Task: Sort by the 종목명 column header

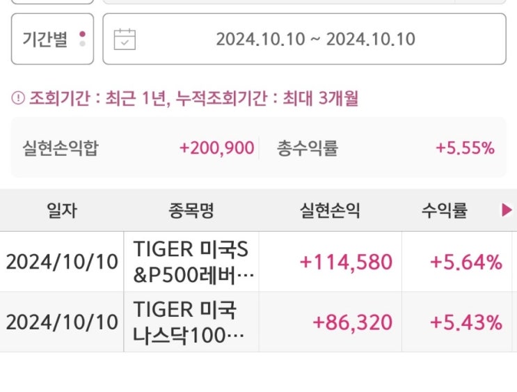Action: click(191, 210)
